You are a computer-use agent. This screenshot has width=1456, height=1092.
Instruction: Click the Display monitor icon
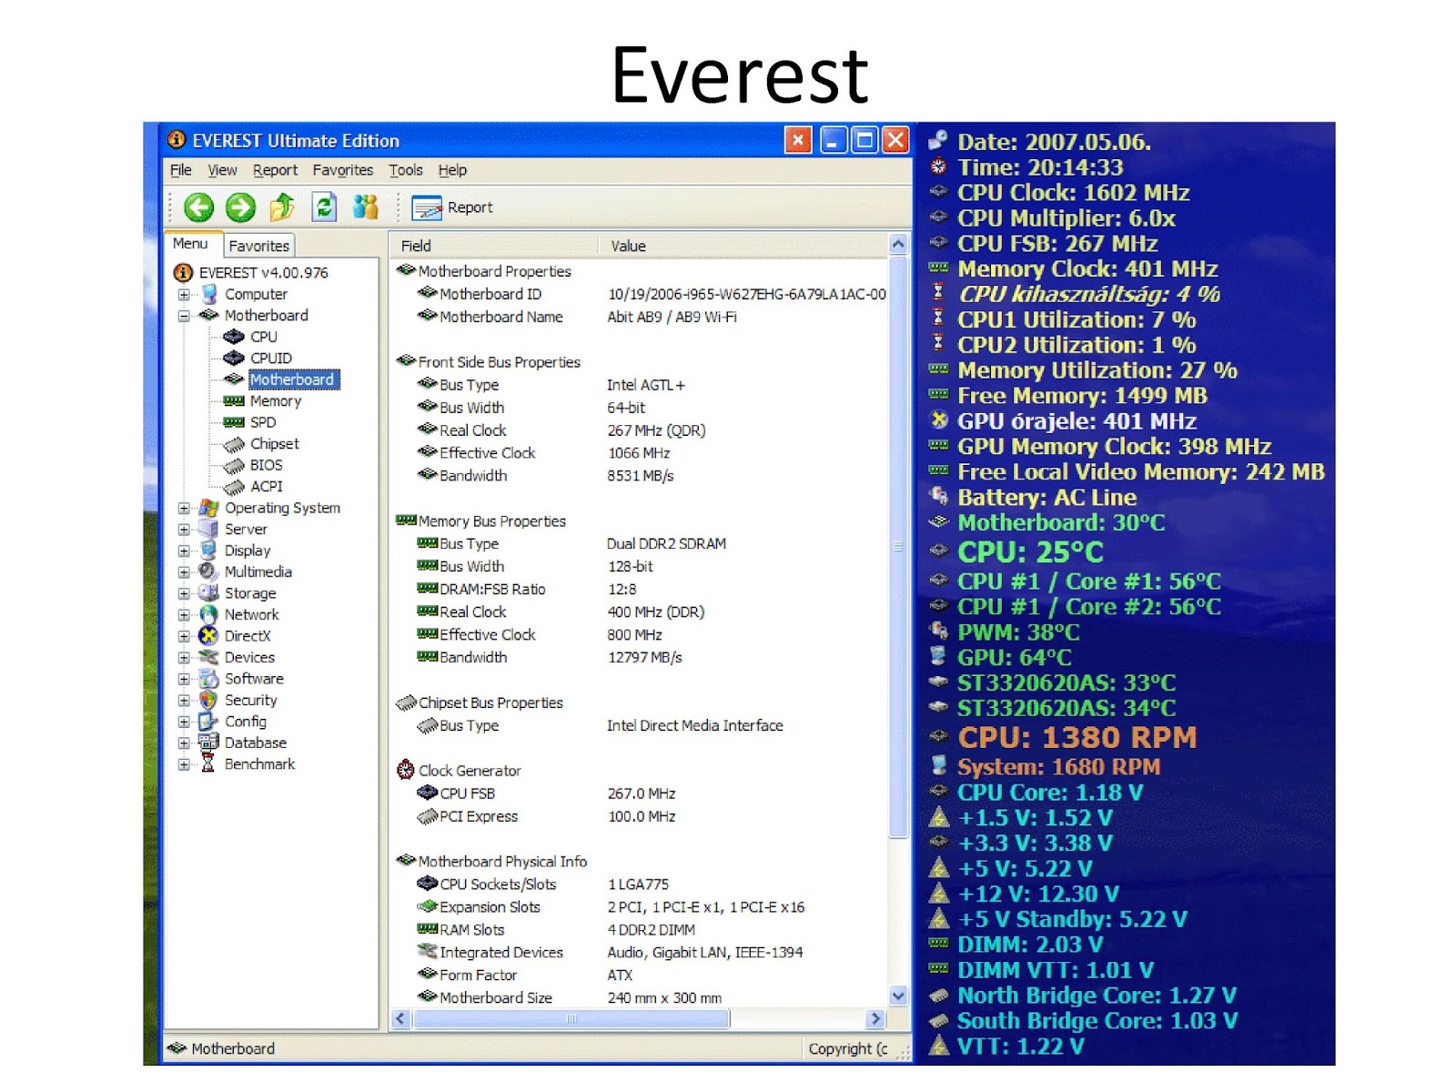click(x=209, y=551)
